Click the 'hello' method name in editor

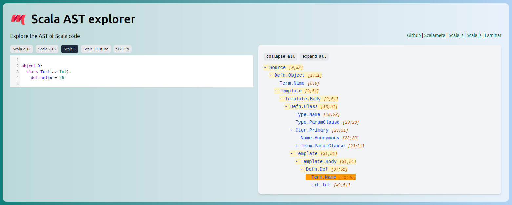pos(46,78)
